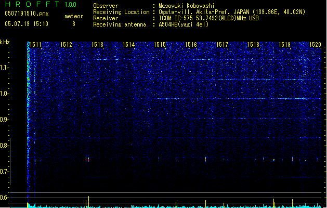The image size is (327, 208).
Task: Click the 1514 time marker
Action: 129,45
